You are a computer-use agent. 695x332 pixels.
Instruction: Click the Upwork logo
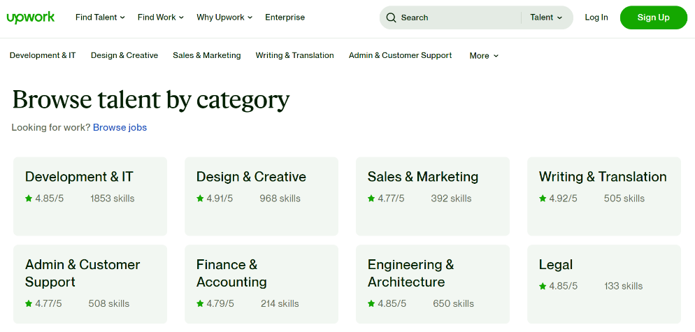click(31, 17)
